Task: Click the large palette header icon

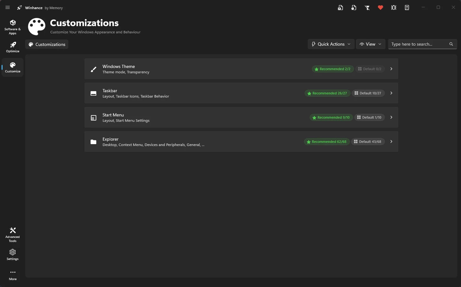Action: tap(37, 26)
